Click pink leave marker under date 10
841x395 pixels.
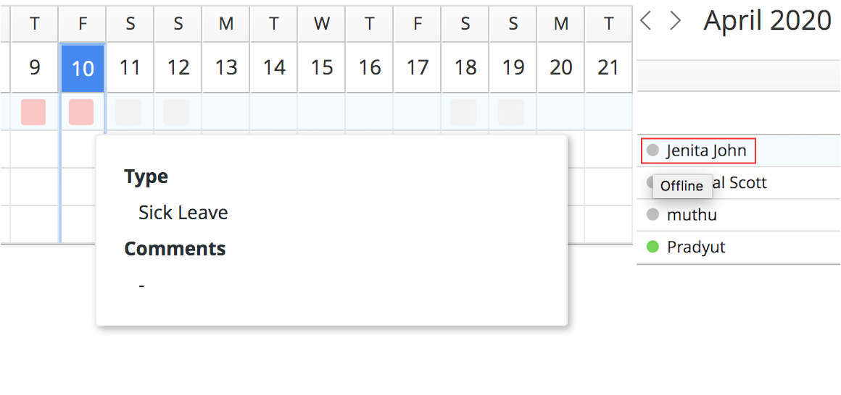81,112
